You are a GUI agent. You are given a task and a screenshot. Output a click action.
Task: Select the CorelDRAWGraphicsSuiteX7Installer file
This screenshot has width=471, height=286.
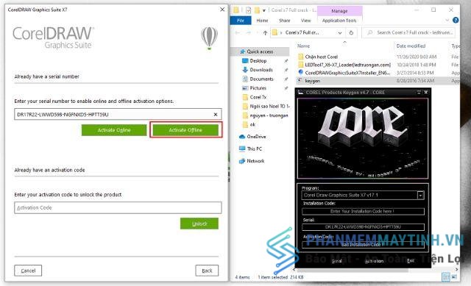click(347, 73)
